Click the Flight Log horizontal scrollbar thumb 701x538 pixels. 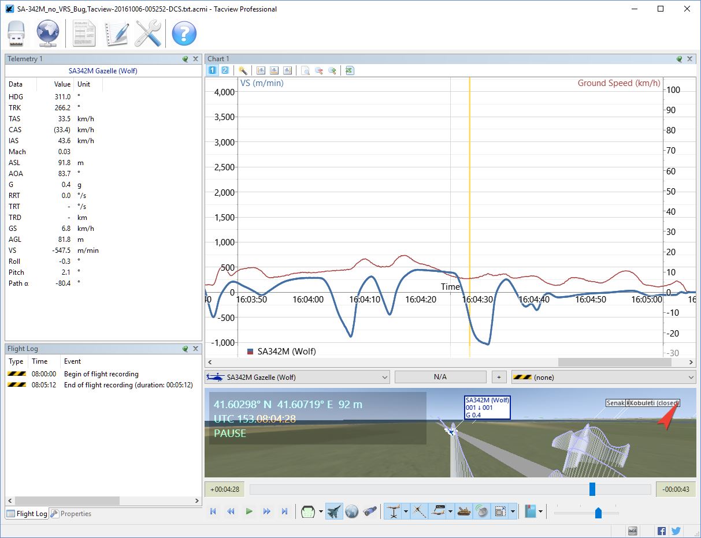tap(66, 500)
